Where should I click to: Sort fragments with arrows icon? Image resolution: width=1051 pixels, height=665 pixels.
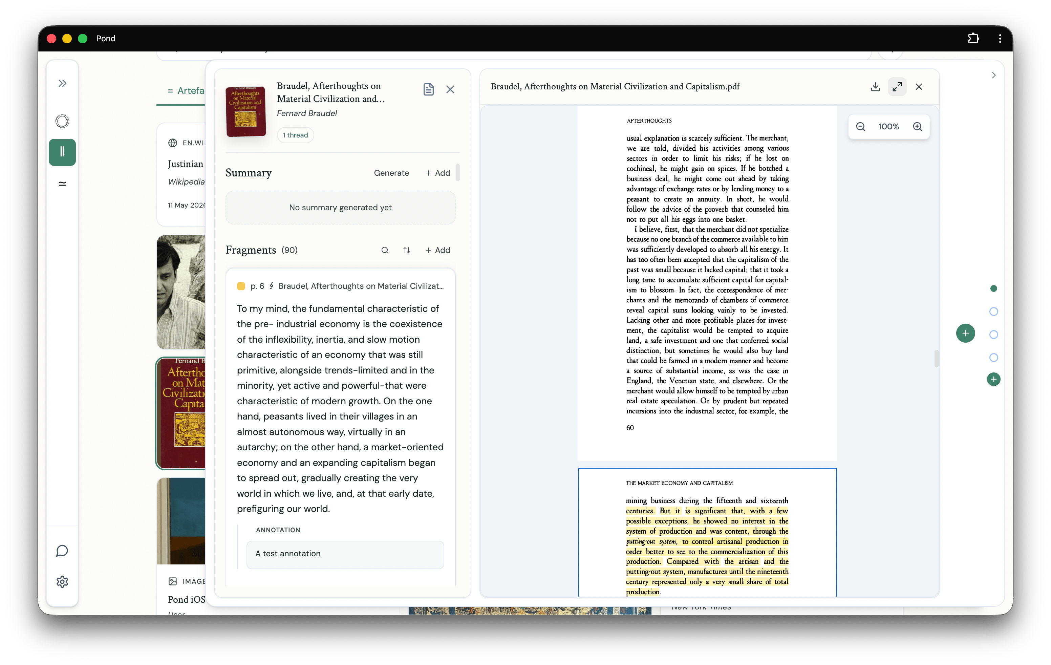[x=406, y=250]
